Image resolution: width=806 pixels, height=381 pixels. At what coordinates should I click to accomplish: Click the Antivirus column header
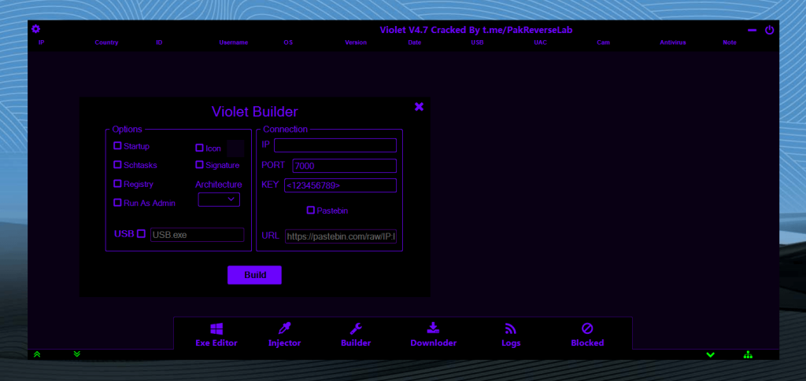673,42
